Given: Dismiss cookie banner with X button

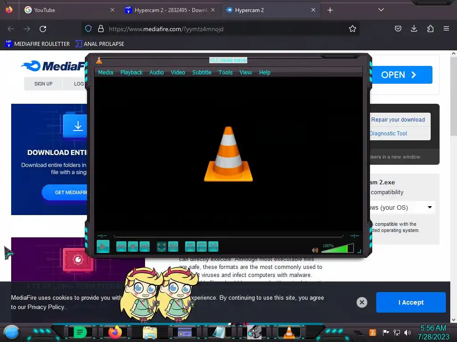Looking at the screenshot, I should (361, 302).
